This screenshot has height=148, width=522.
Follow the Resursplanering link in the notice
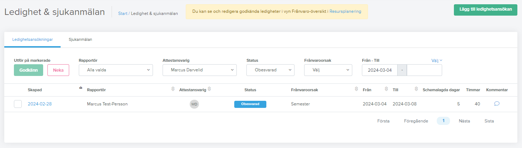[345, 11]
